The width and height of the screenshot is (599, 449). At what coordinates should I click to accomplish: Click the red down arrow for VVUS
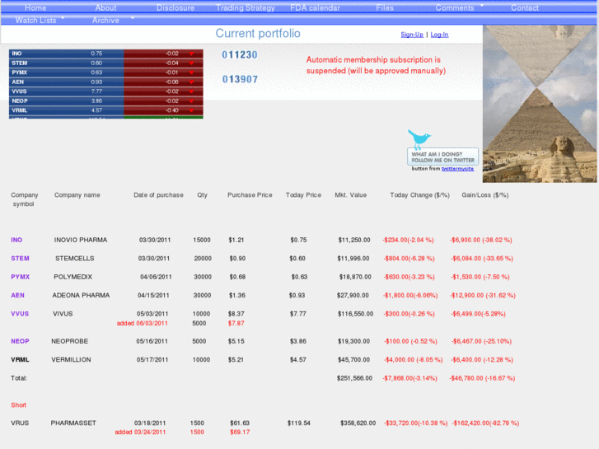[191, 91]
